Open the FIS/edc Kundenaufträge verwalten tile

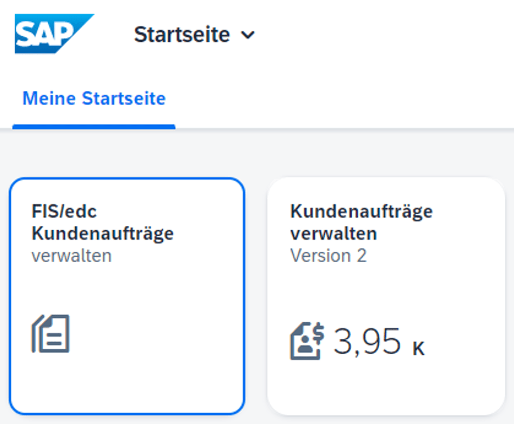click(127, 296)
